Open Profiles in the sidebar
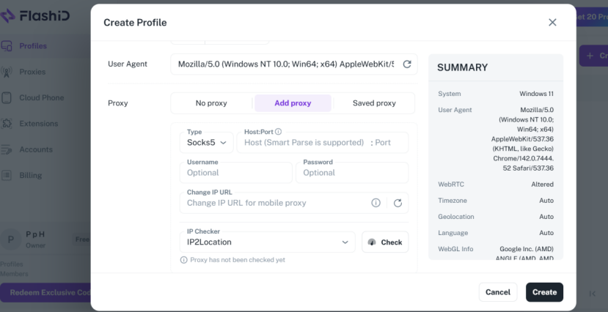The width and height of the screenshot is (608, 312). (x=32, y=45)
